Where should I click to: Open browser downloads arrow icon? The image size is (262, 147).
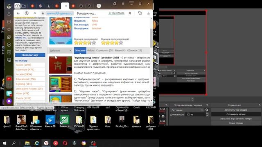tap(148, 13)
